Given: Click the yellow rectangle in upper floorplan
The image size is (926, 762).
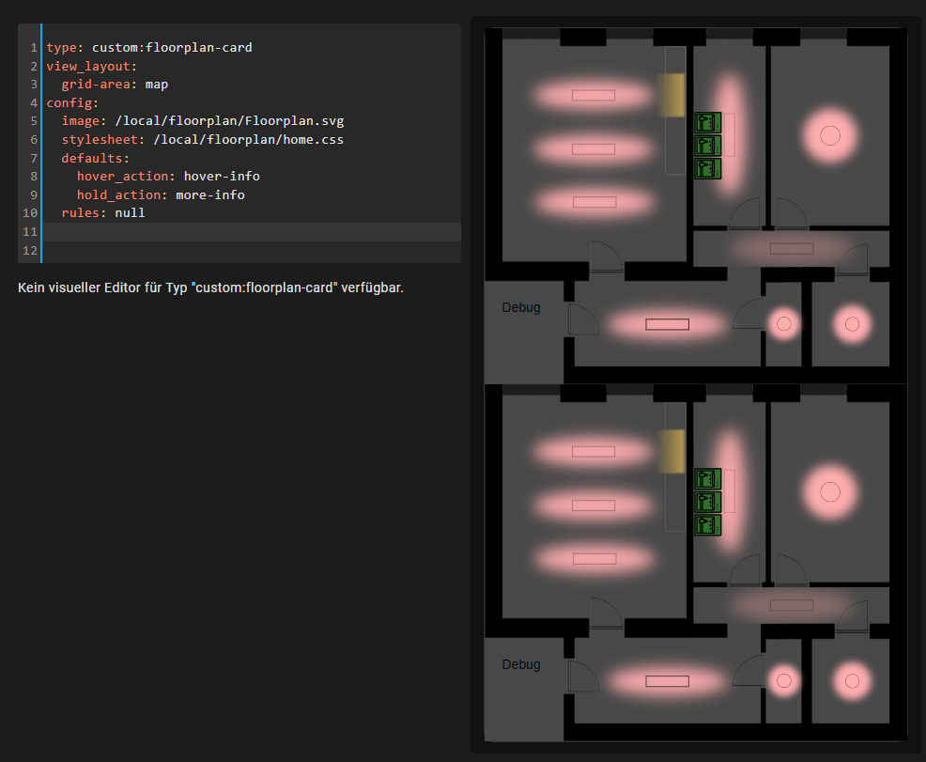Looking at the screenshot, I should coord(672,95).
